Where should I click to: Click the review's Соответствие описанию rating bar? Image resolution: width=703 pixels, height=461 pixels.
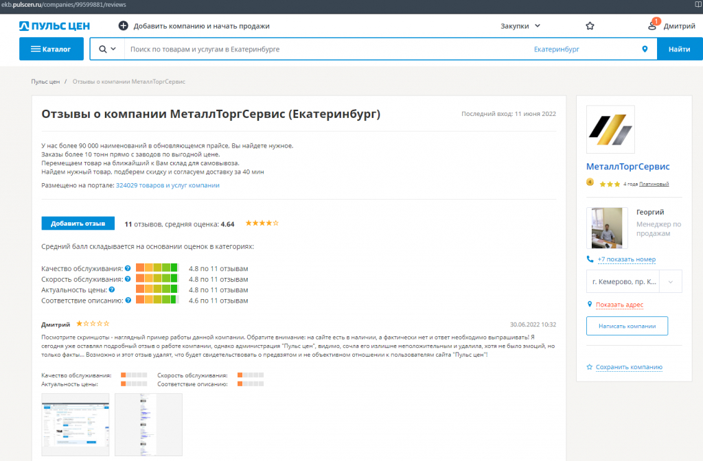[251, 384]
